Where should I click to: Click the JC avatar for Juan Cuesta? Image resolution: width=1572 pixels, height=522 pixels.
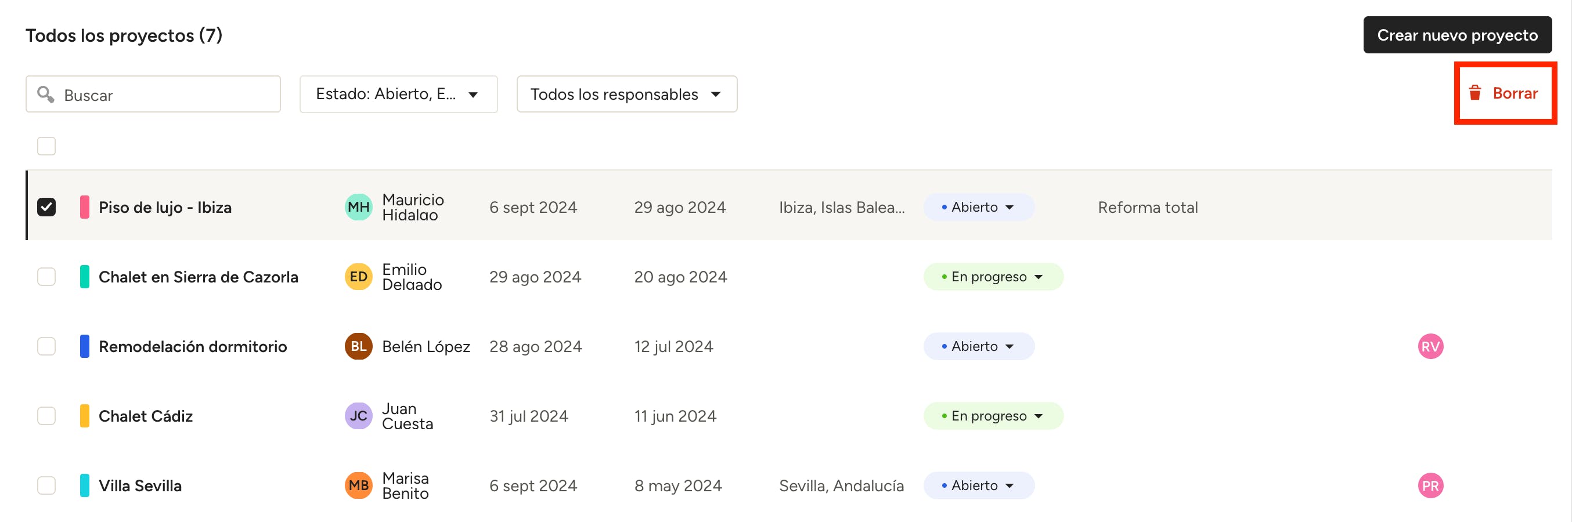coord(358,416)
